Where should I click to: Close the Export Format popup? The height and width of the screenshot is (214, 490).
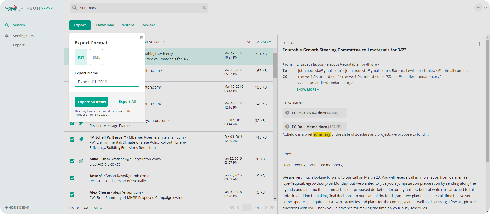coord(141,37)
